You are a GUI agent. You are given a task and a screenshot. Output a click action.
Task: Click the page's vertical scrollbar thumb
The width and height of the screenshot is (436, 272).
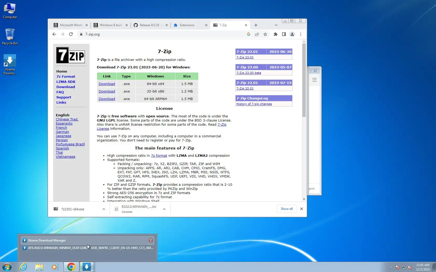coord(304,80)
